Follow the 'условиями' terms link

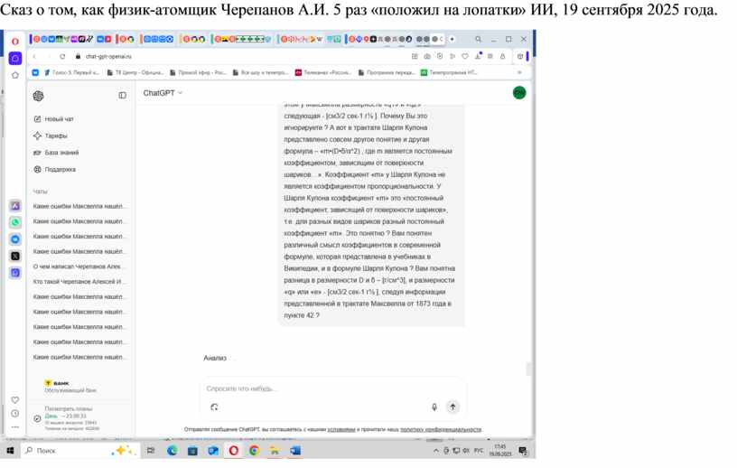(341, 429)
